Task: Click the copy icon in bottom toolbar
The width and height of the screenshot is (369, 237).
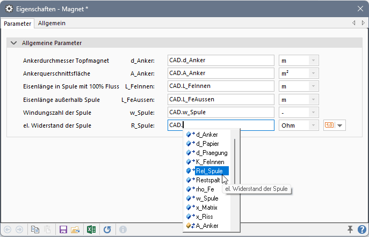Action: [x=35, y=229]
